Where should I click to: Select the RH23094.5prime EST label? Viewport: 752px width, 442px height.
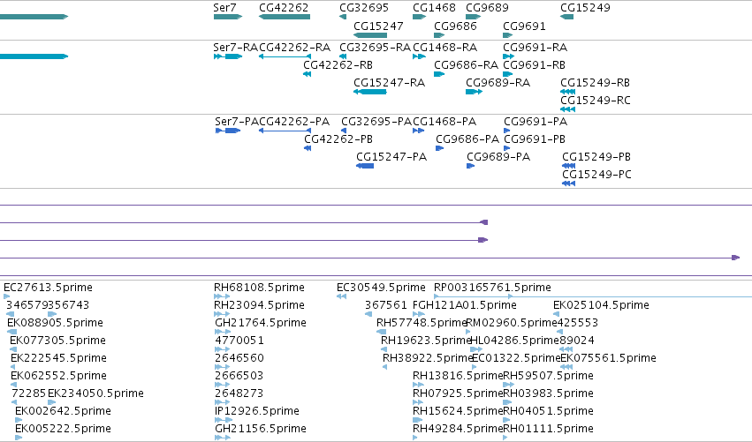tap(260, 305)
